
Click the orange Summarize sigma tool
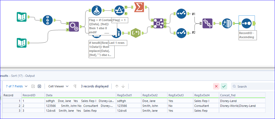click(139, 8)
